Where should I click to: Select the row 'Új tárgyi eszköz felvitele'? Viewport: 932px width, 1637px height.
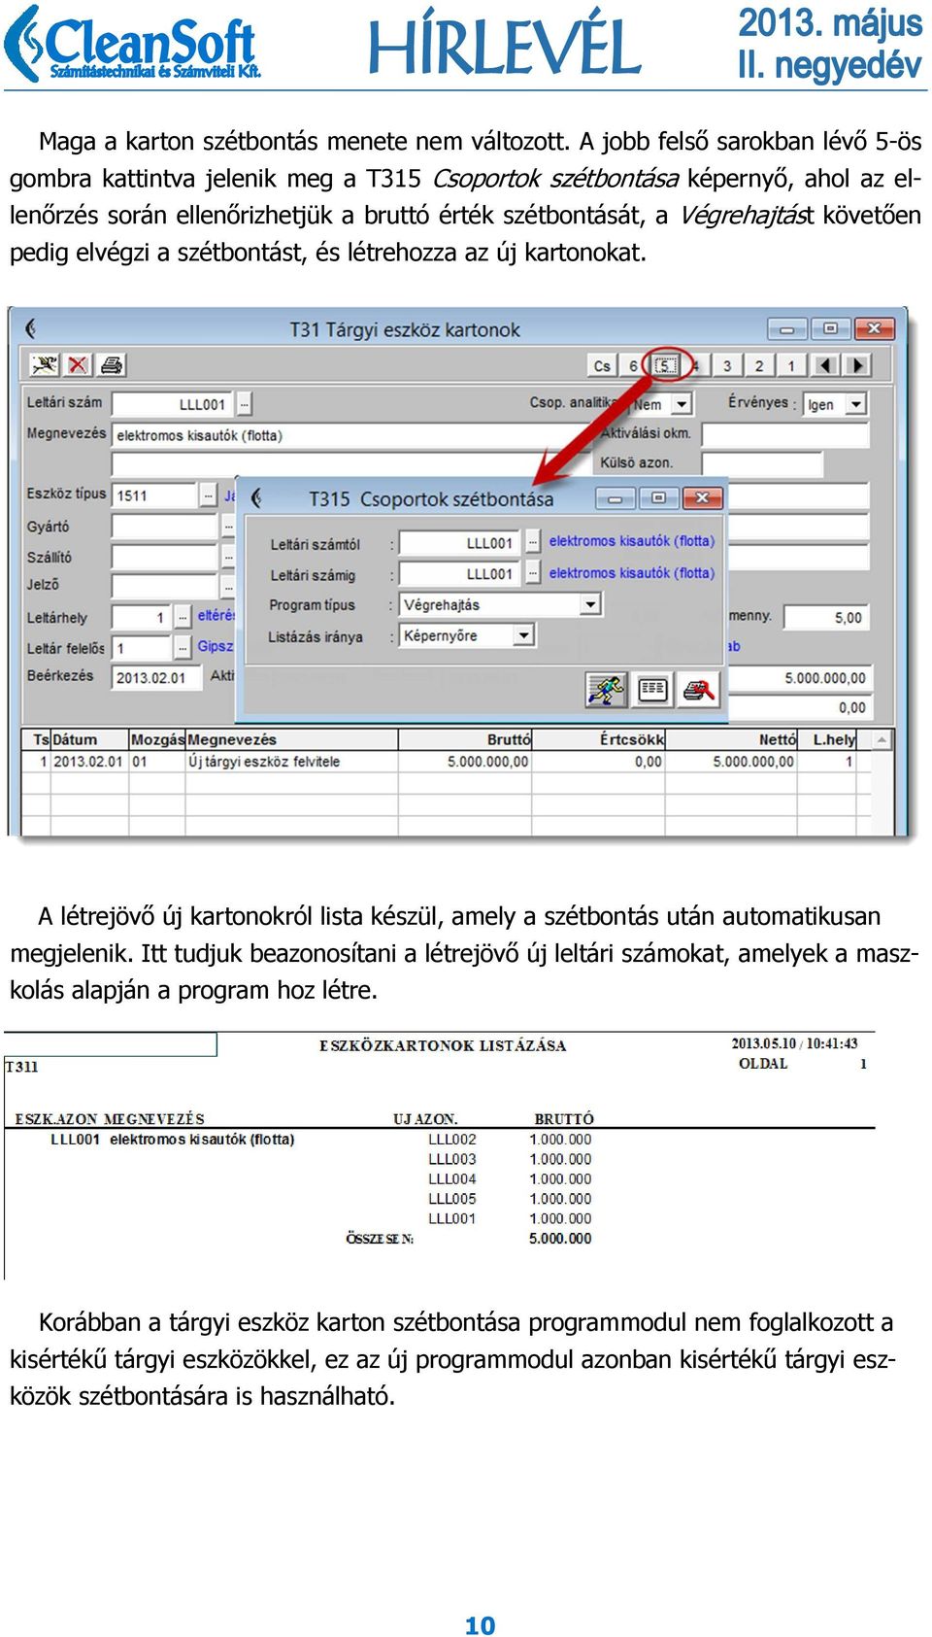[446, 762]
